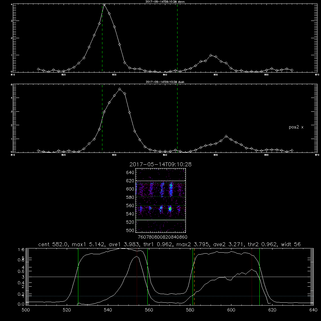The width and height of the screenshot is (321, 321).
Task: Click the 500 x-axis label of bottom plot
Action: (x=26, y=310)
